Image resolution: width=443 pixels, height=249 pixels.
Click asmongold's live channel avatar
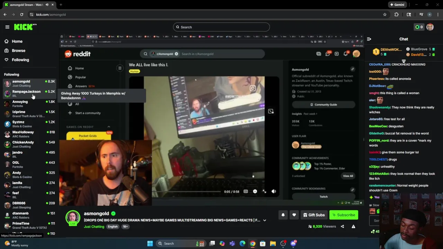[73, 218]
